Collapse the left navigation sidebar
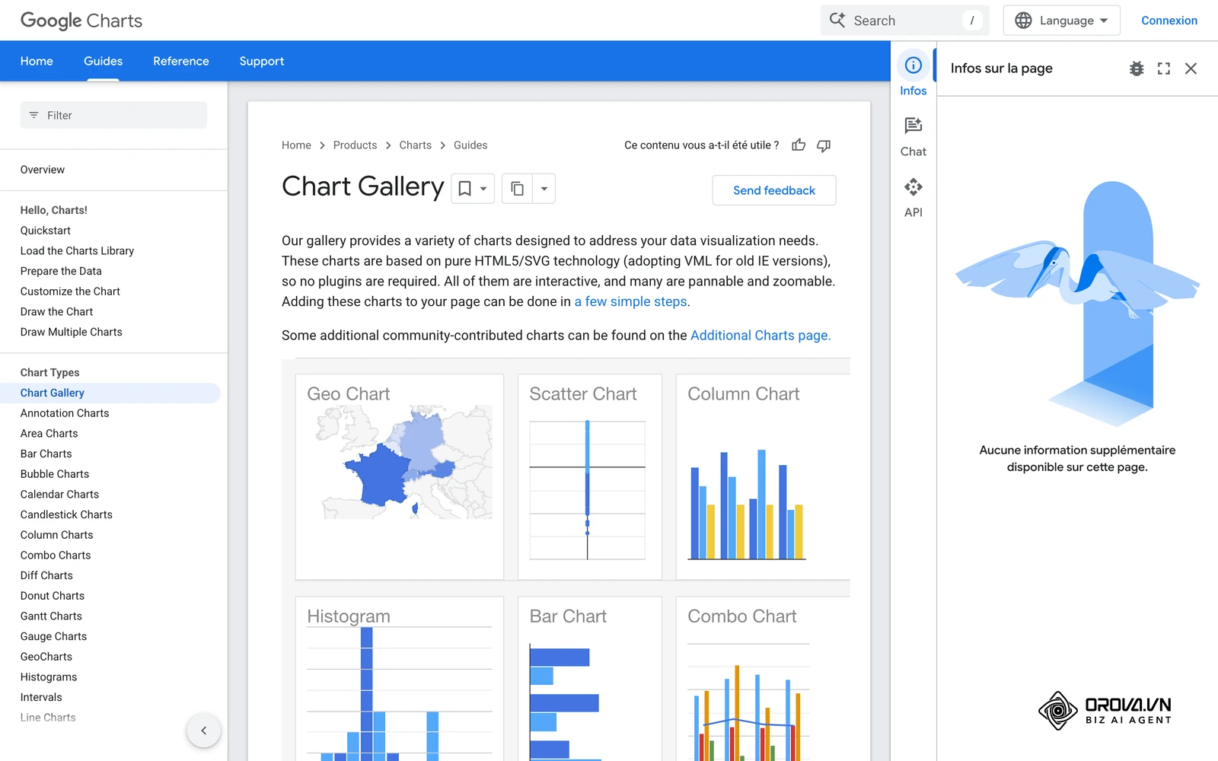 (203, 731)
